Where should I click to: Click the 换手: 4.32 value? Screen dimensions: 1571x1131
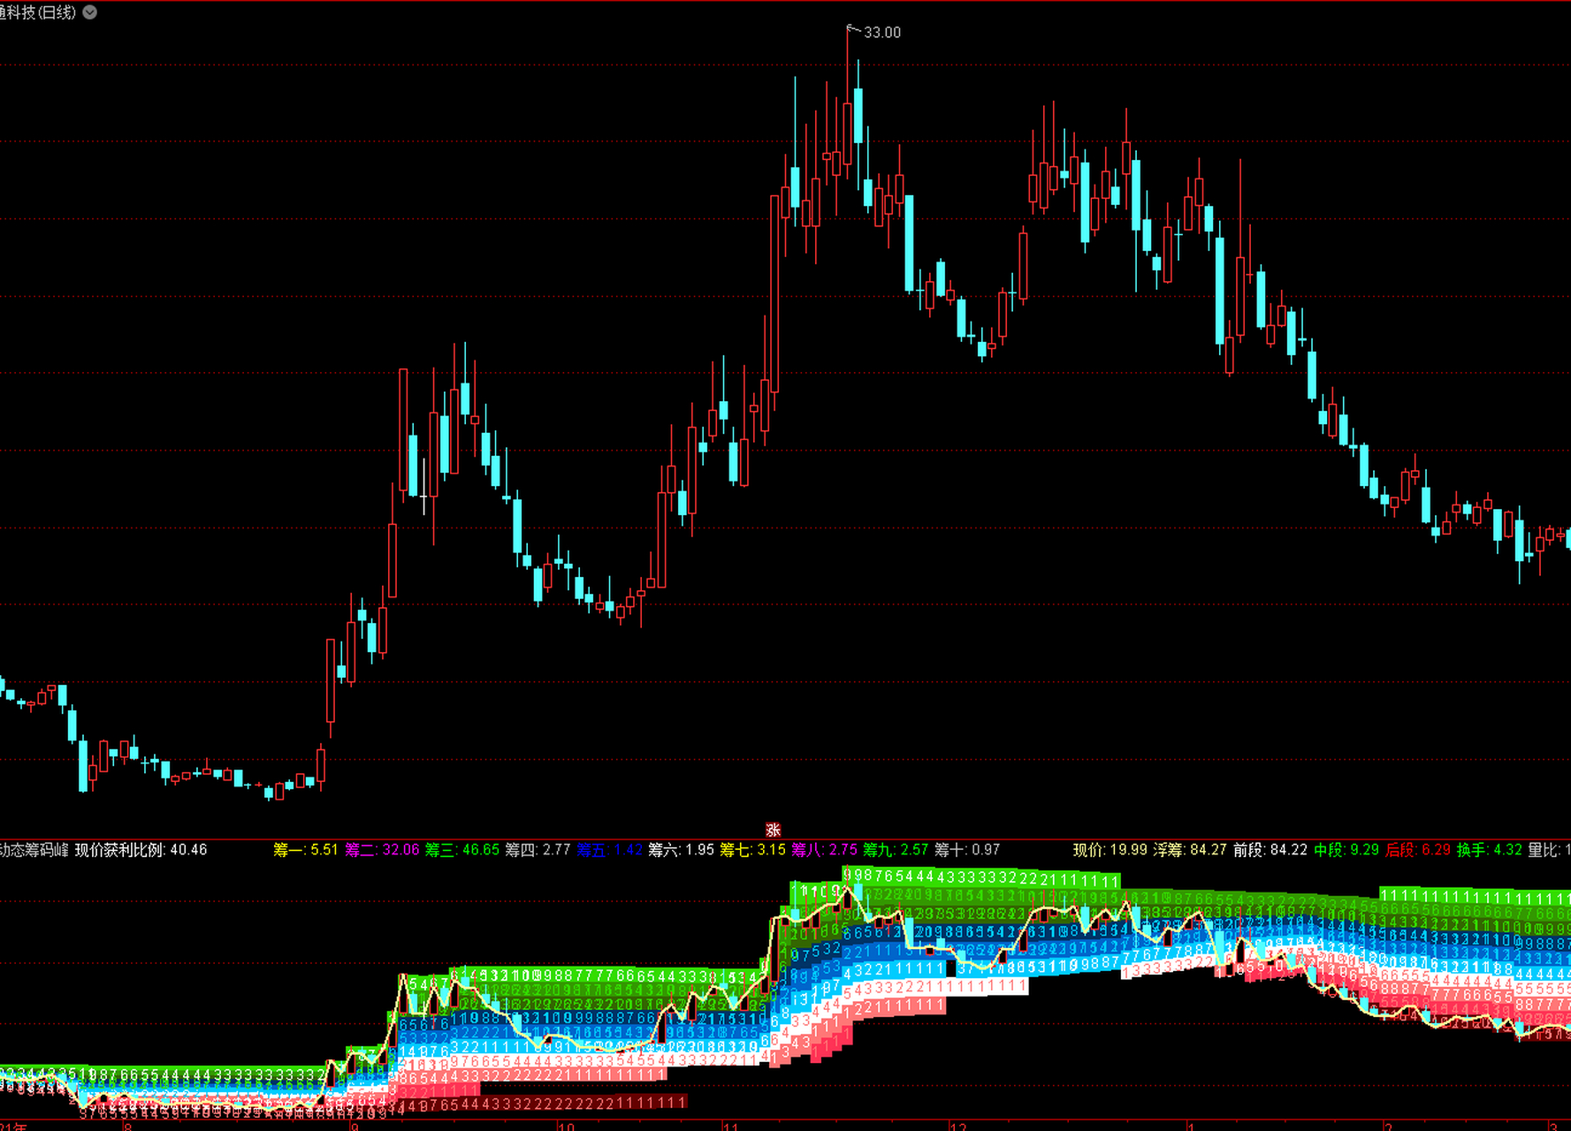1490,850
